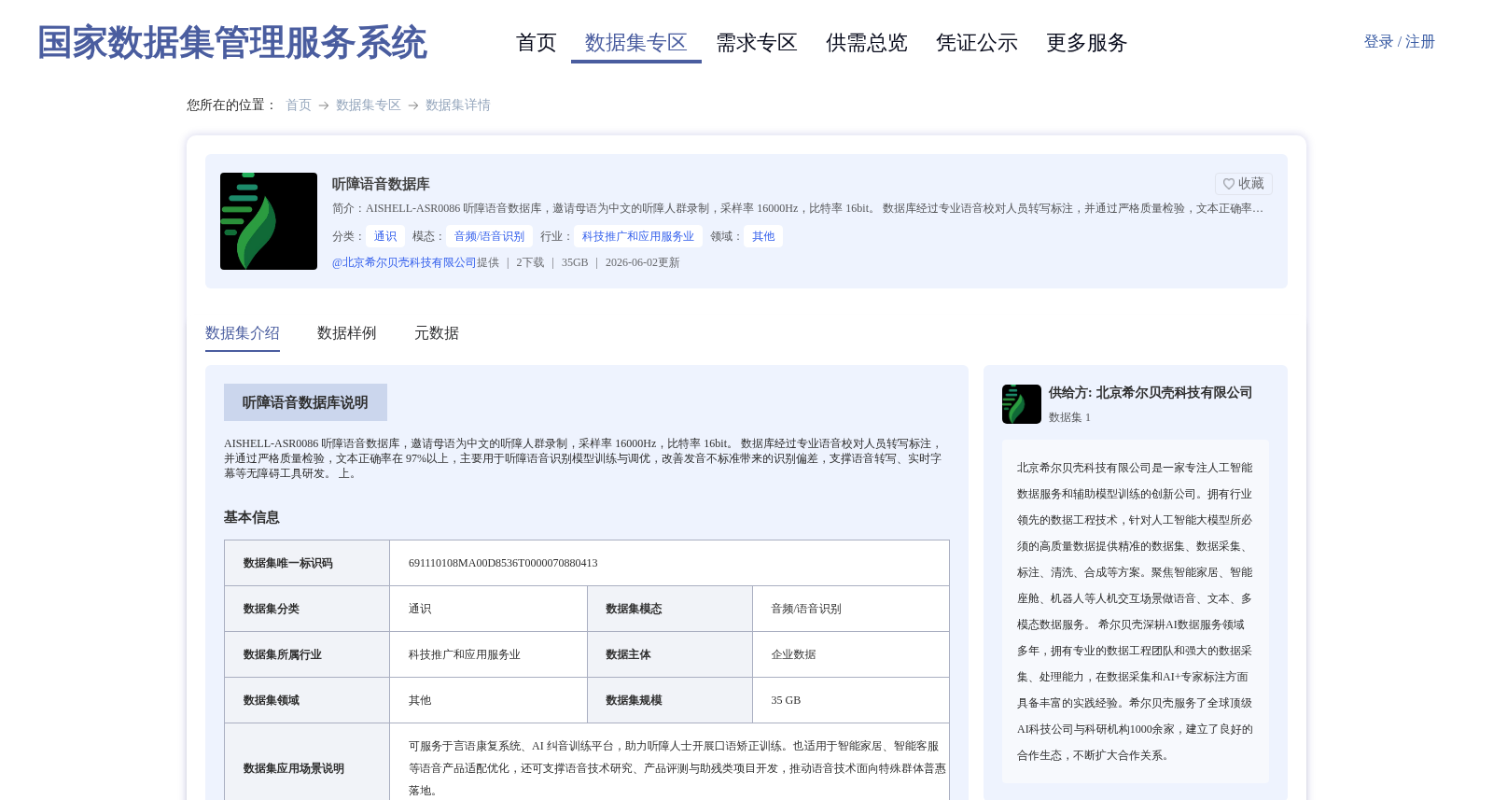Viewport: 1493px width, 800px height.
Task: Click the supplier logo beside 供给方 heading
Action: [x=1022, y=404]
